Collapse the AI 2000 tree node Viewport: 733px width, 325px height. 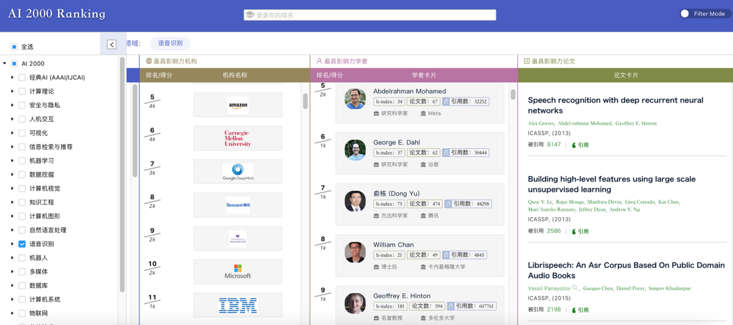point(5,63)
